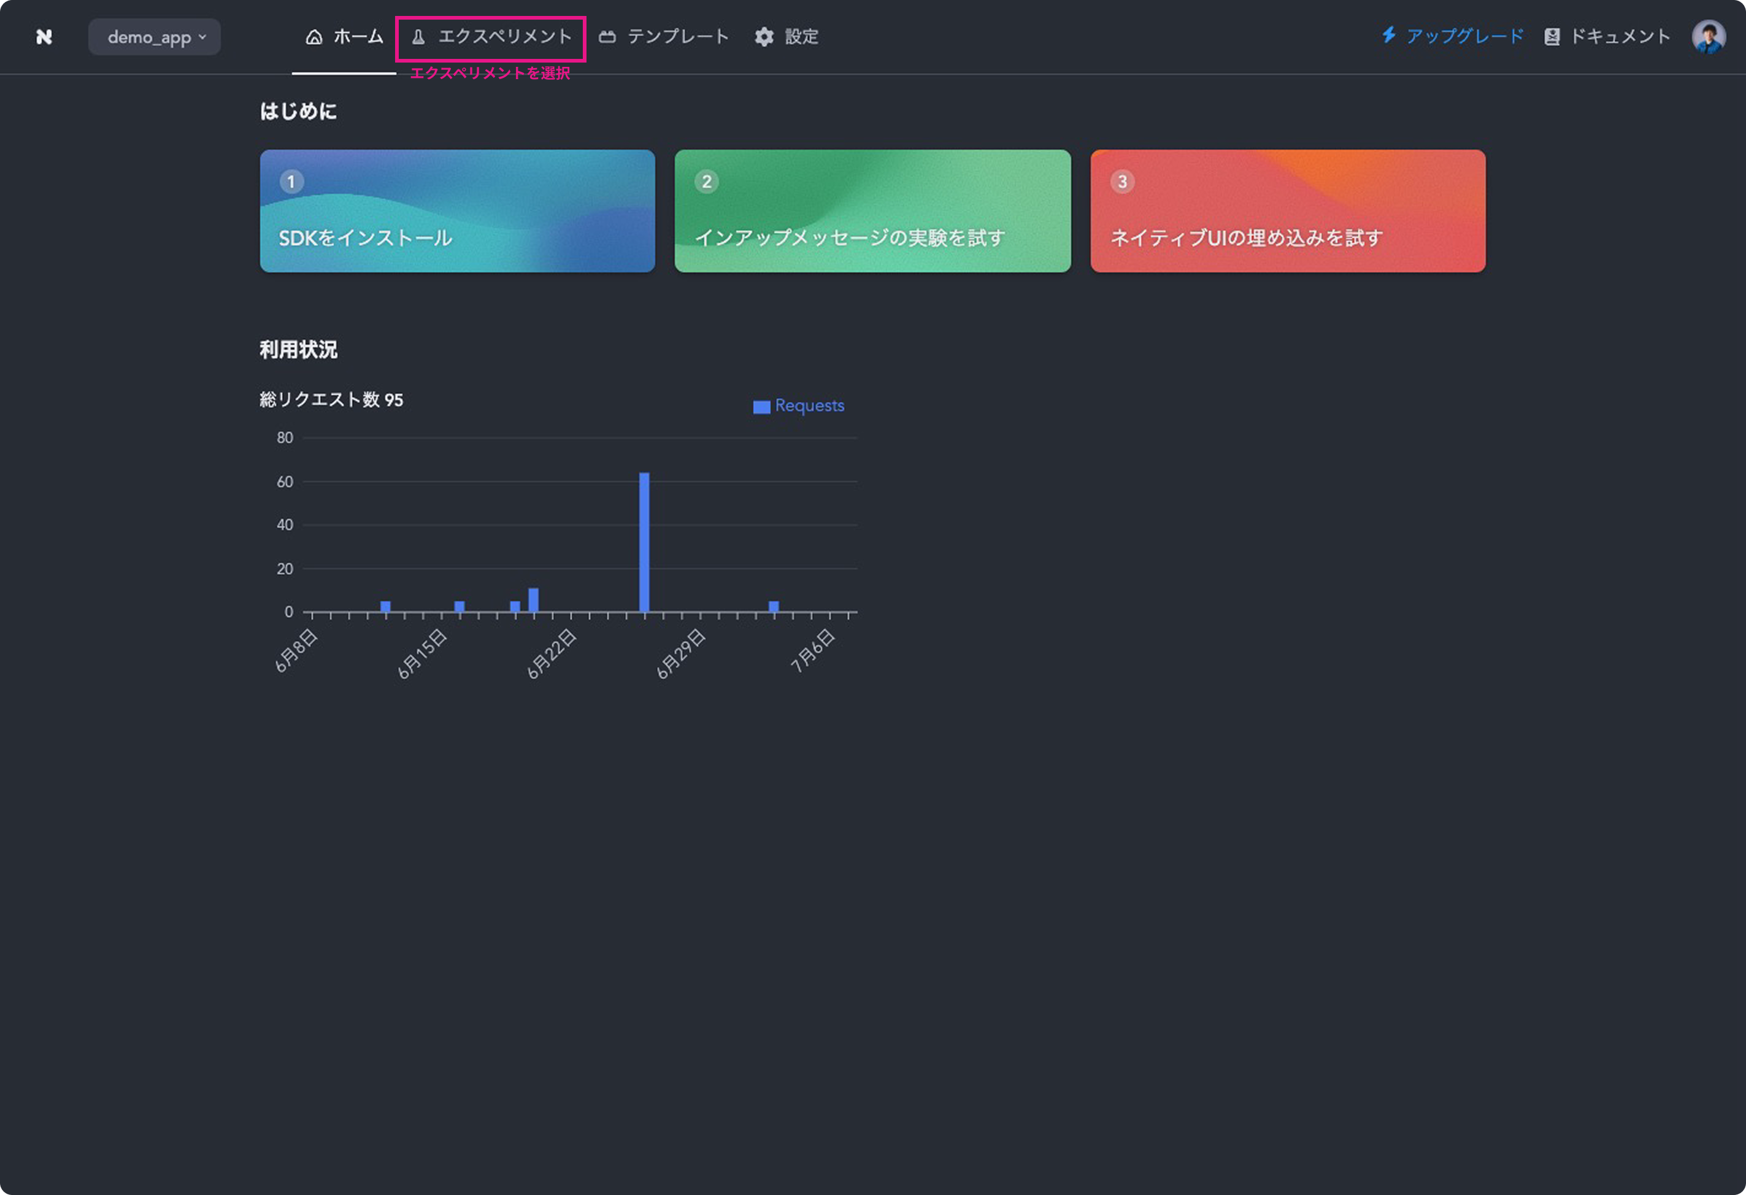This screenshot has height=1195, width=1746.
Task: Open the インアップメッセージの実験を試す card
Action: [872, 211]
